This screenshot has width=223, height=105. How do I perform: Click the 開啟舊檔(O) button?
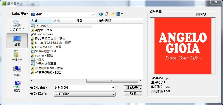[133, 88]
